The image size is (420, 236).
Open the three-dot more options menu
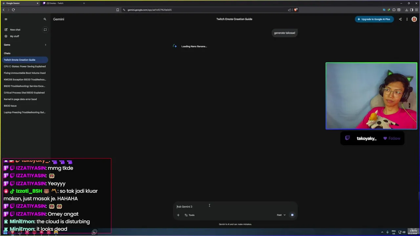click(407, 19)
